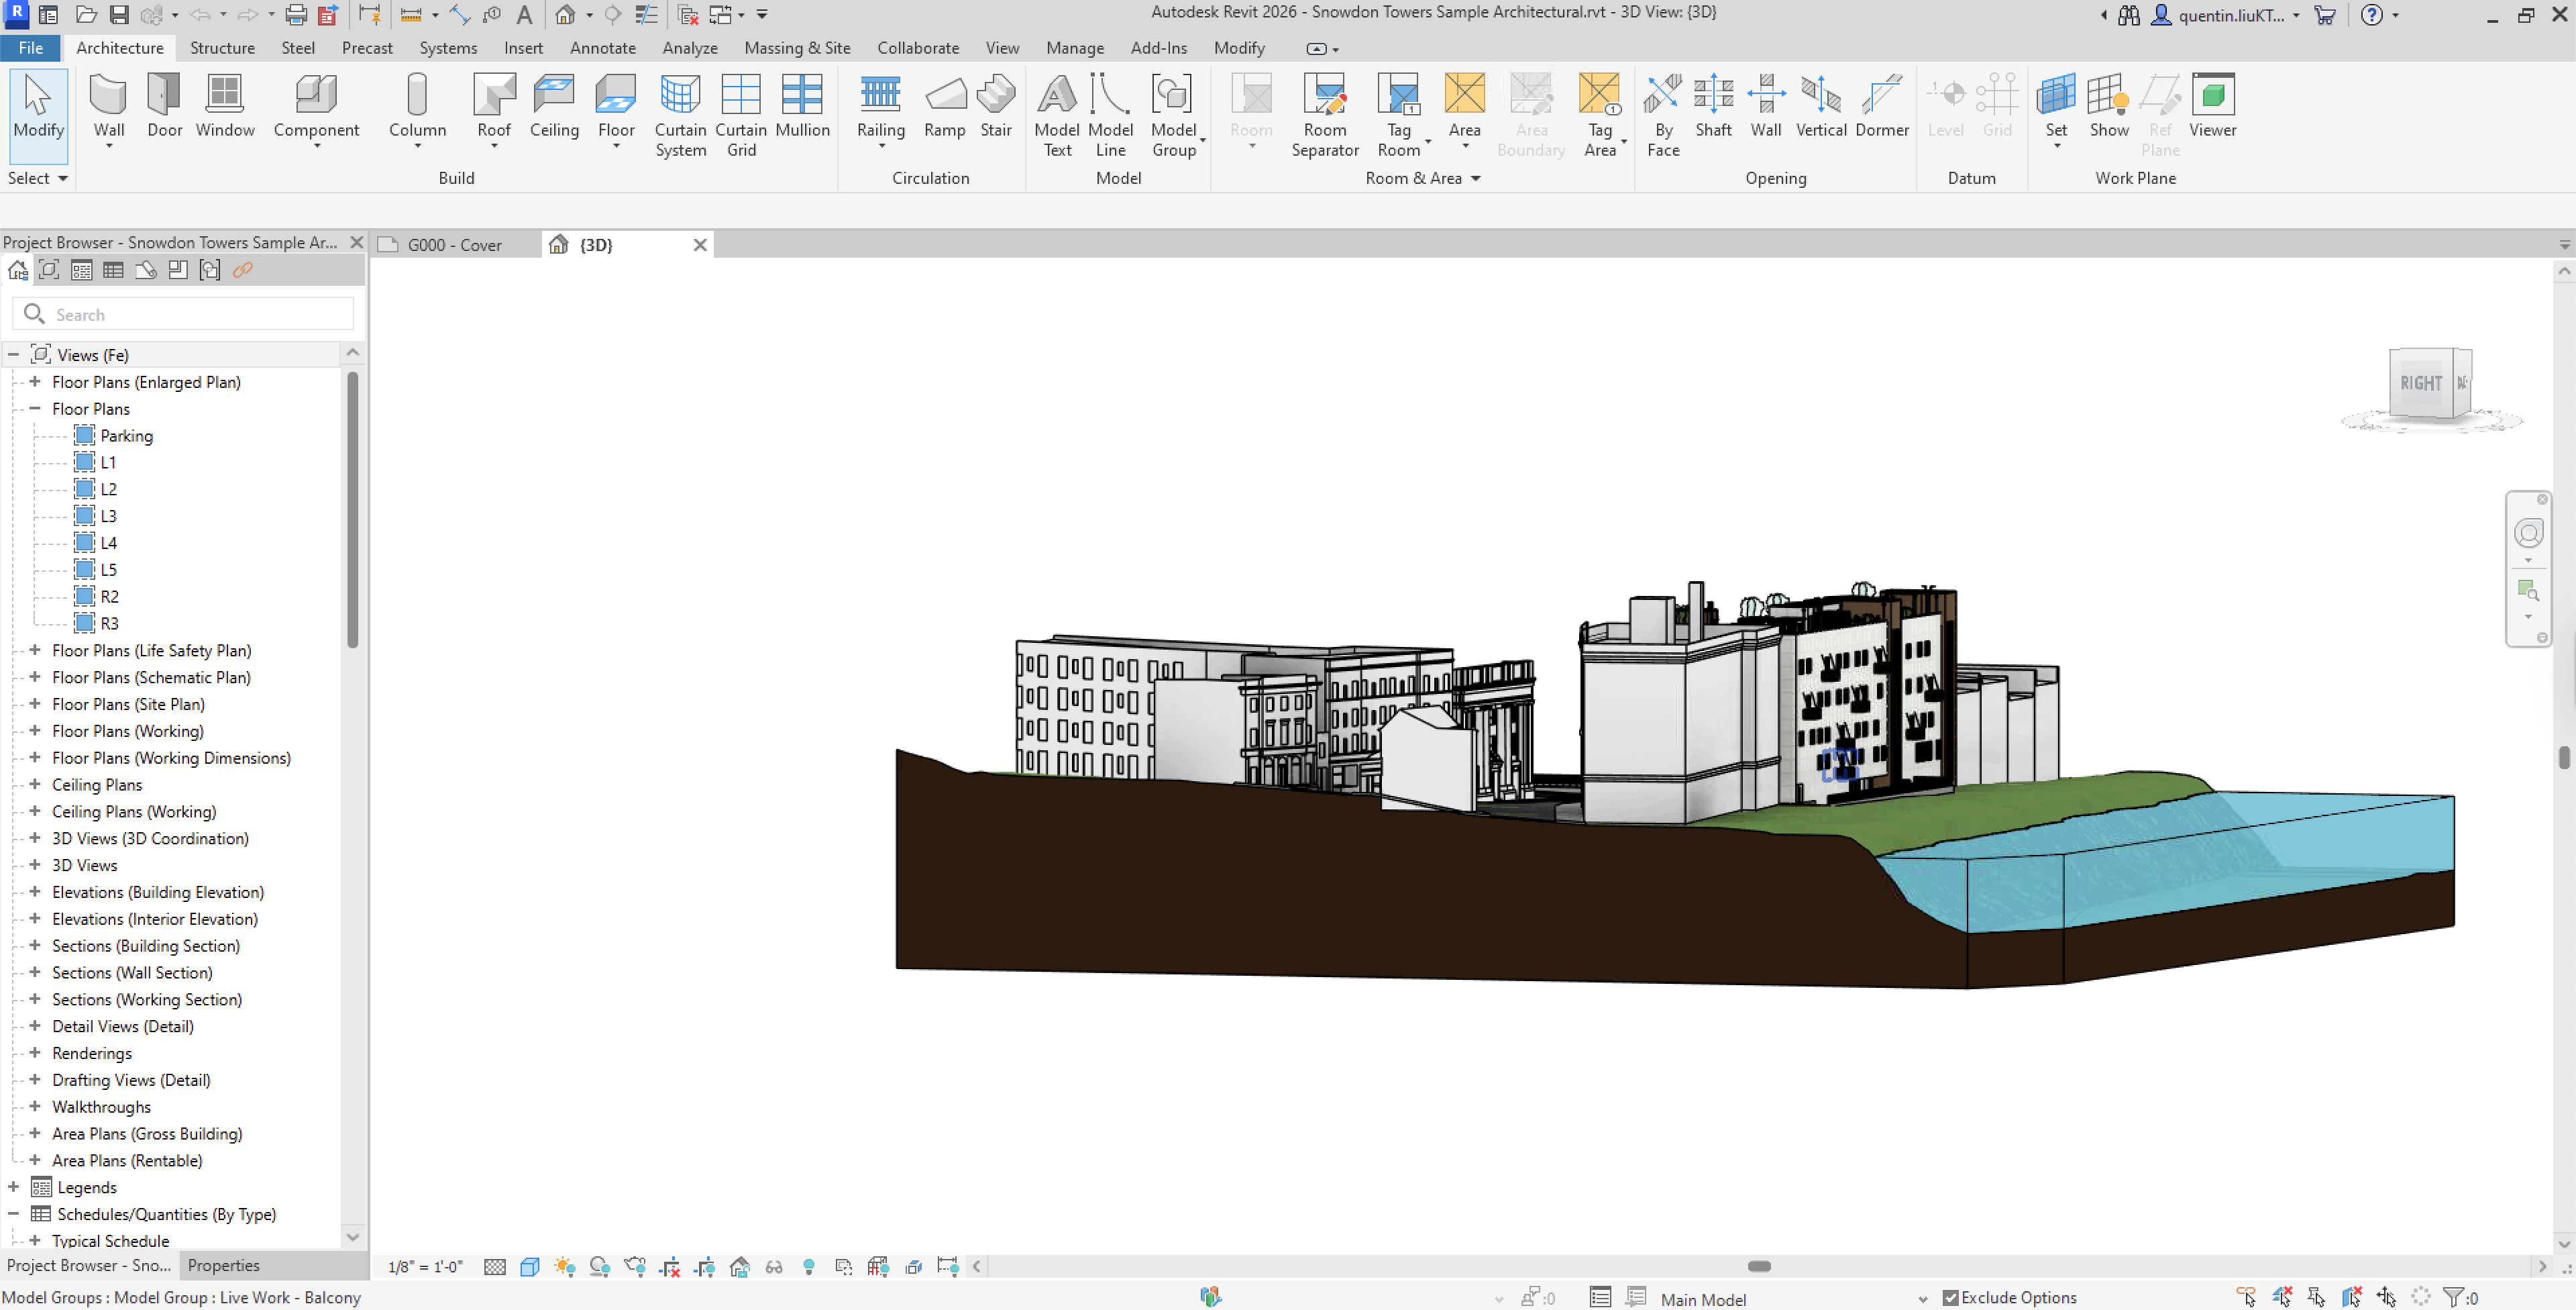Select the Model Text tool

[x=1056, y=115]
